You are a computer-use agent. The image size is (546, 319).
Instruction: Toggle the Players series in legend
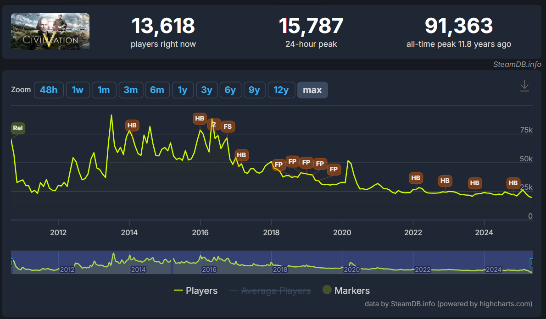pos(196,291)
